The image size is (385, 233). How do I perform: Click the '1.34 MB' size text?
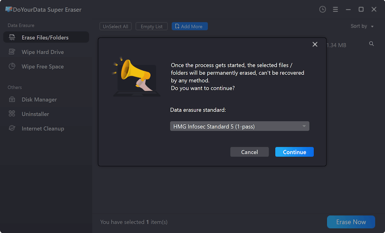coord(336,45)
